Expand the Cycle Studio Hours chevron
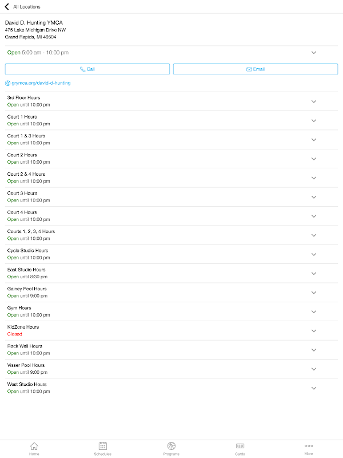 pyautogui.click(x=314, y=254)
